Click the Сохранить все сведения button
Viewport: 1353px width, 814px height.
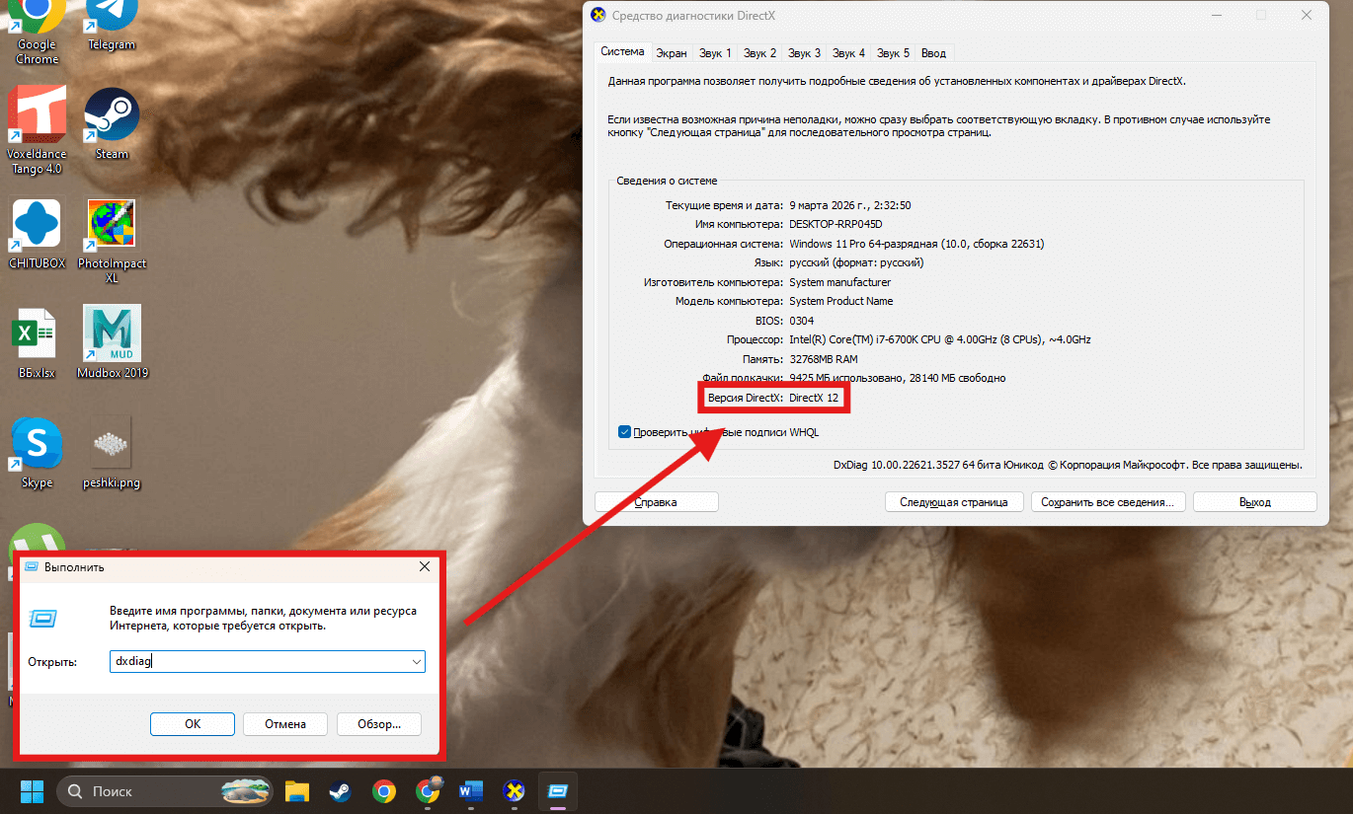tap(1106, 502)
